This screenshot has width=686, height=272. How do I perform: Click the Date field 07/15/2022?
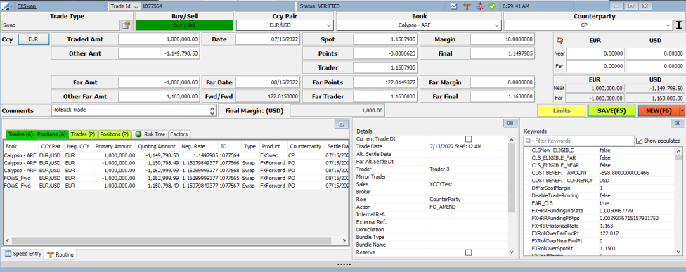[x=268, y=39]
